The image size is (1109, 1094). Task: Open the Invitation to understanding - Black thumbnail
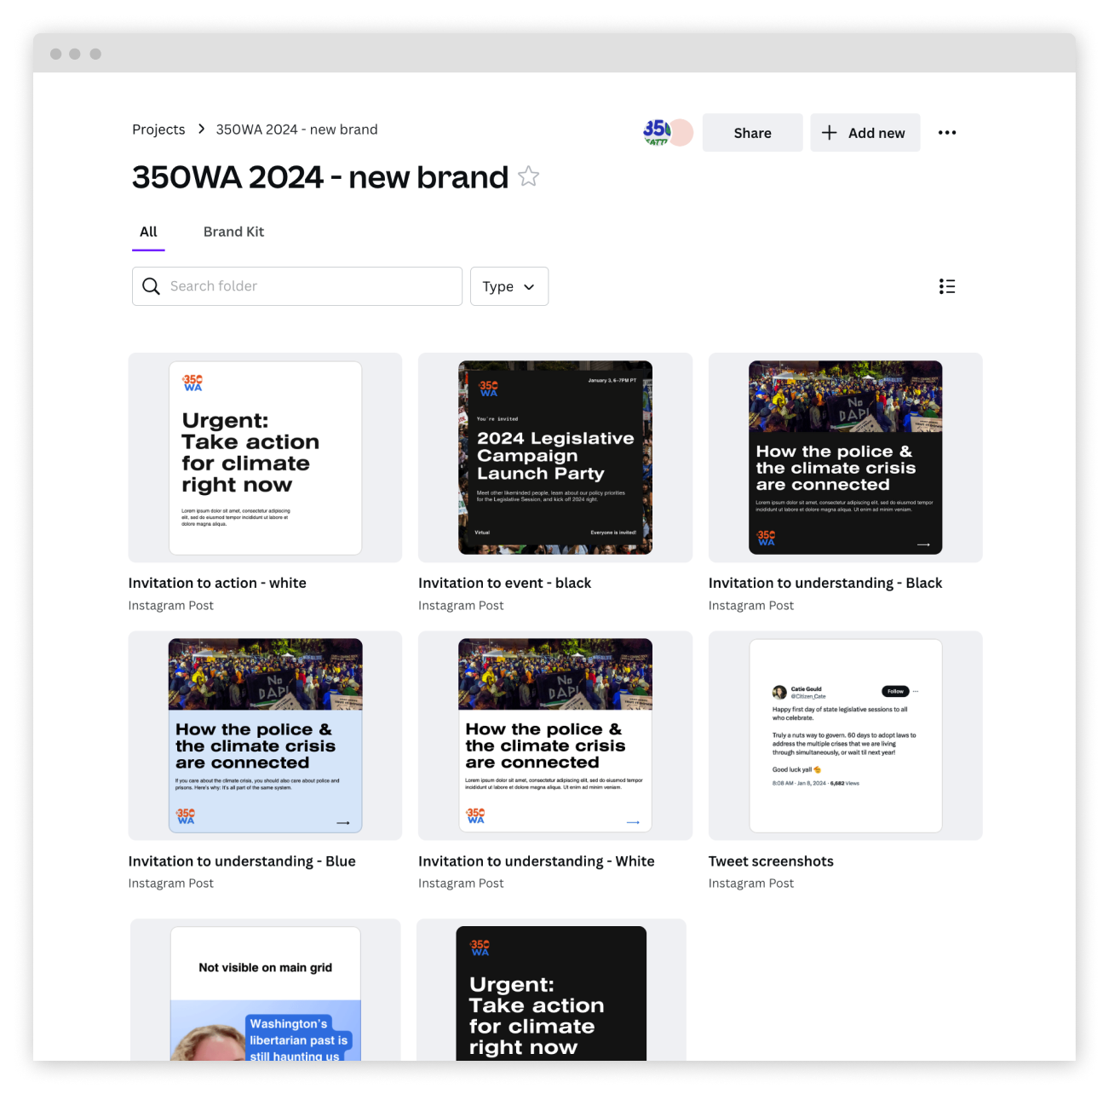click(x=846, y=458)
